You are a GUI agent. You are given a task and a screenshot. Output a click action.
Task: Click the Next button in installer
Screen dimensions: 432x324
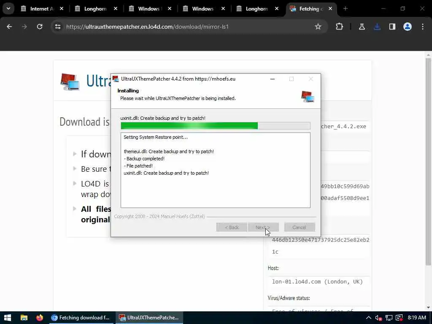[x=263, y=227]
